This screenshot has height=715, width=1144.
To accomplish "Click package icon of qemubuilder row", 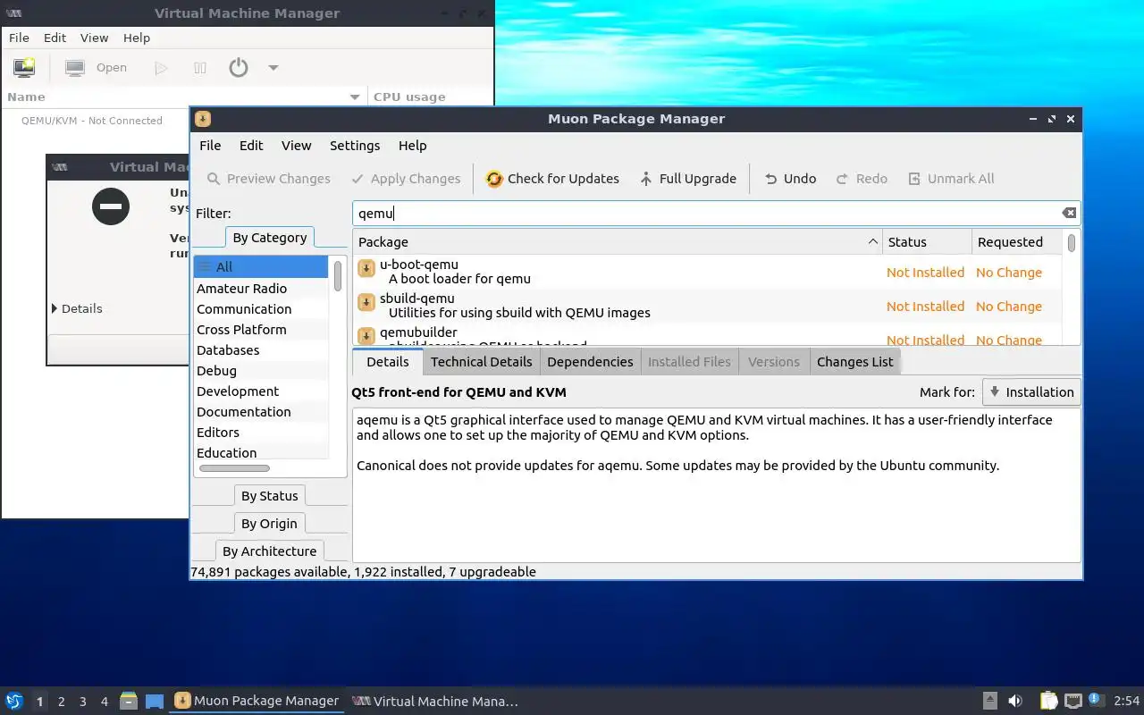I will pyautogui.click(x=366, y=336).
